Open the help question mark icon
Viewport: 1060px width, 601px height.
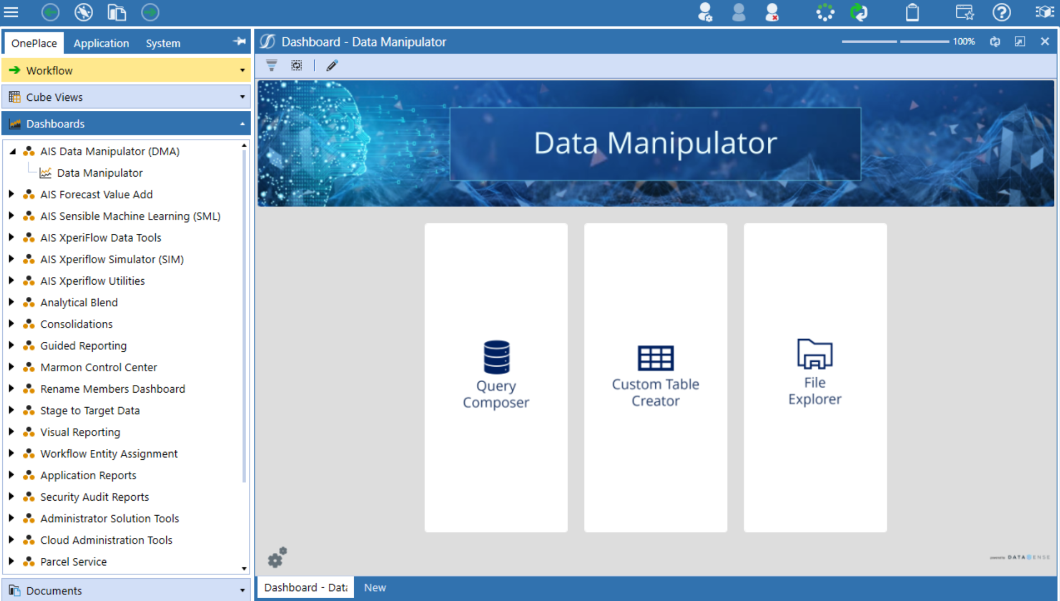click(1001, 12)
